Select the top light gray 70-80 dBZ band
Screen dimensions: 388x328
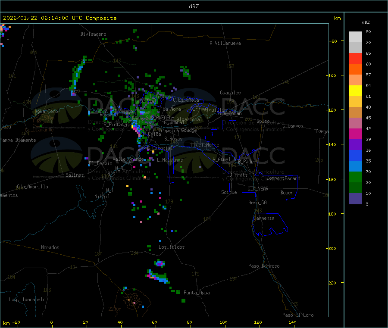(x=355, y=37)
